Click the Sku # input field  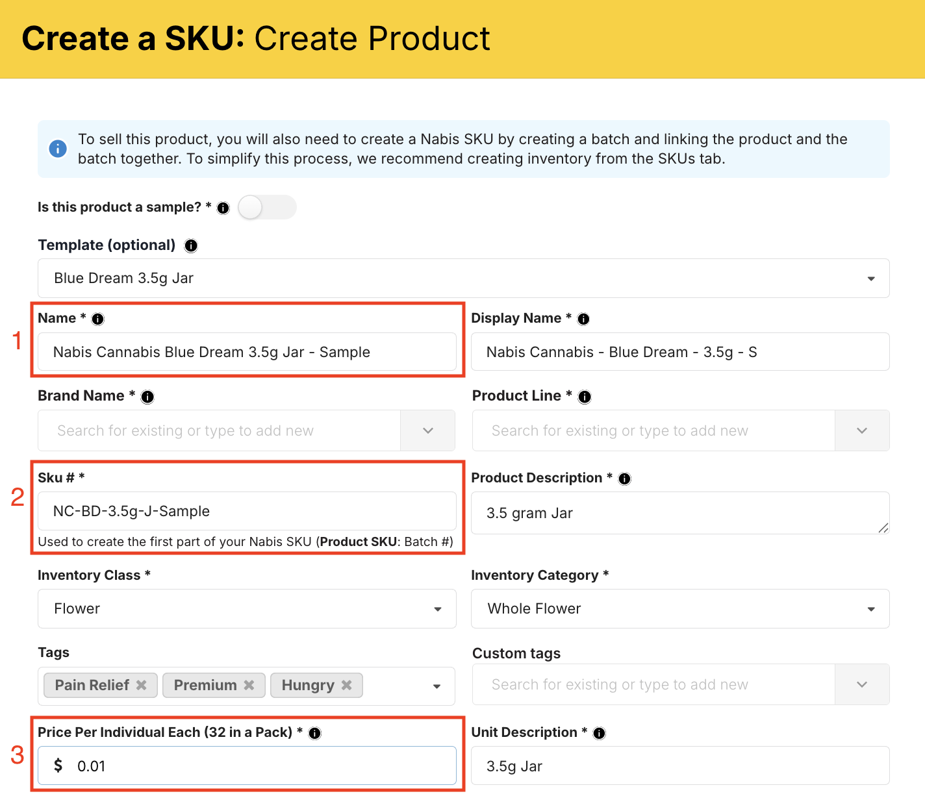tap(247, 511)
